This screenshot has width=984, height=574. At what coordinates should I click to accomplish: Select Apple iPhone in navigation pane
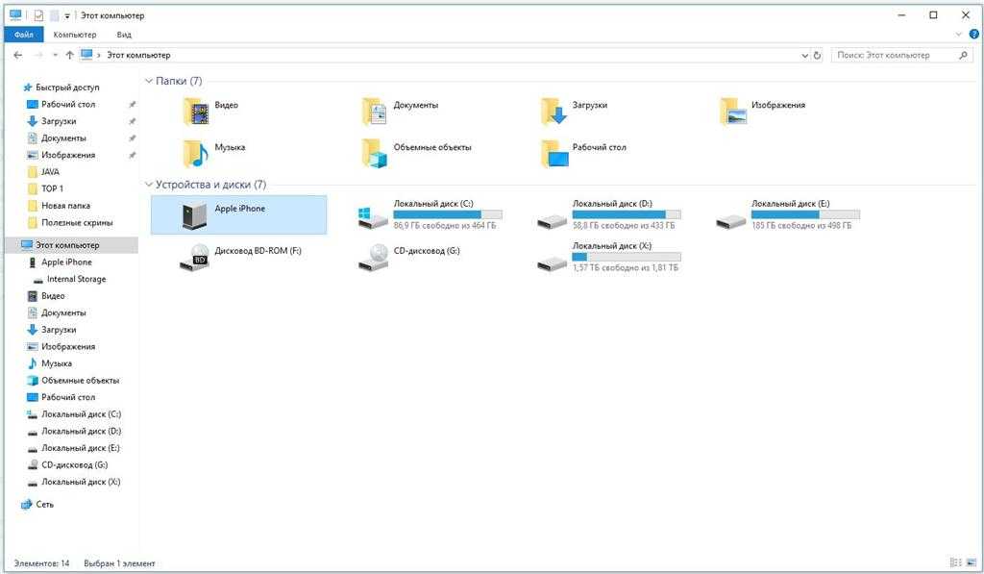[66, 262]
